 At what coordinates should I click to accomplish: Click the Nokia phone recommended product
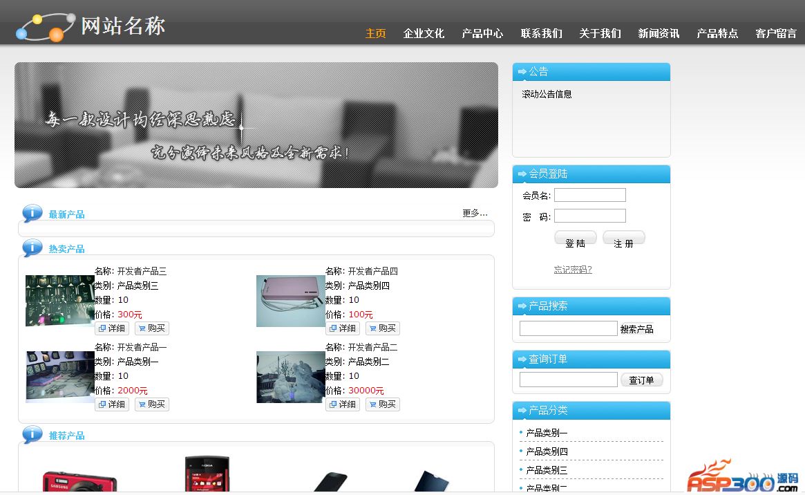point(207,474)
